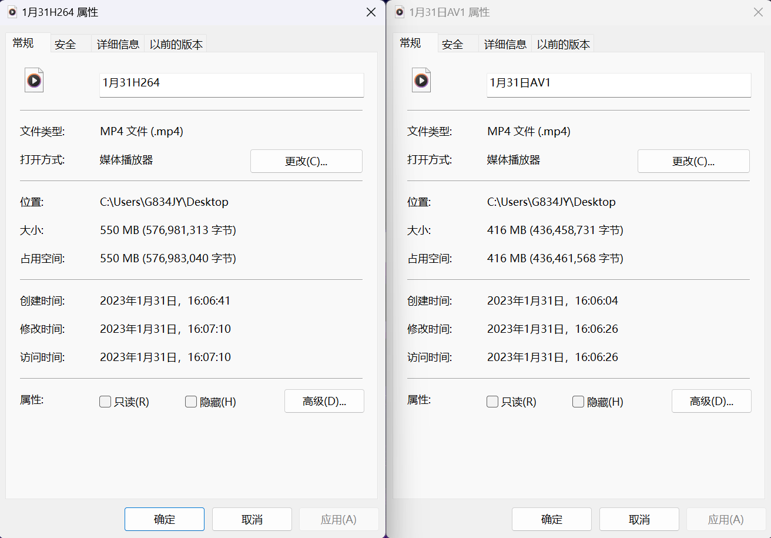The height and width of the screenshot is (538, 771).
Task: Click 媒体播放器 text in H264 window
Action: (126, 159)
